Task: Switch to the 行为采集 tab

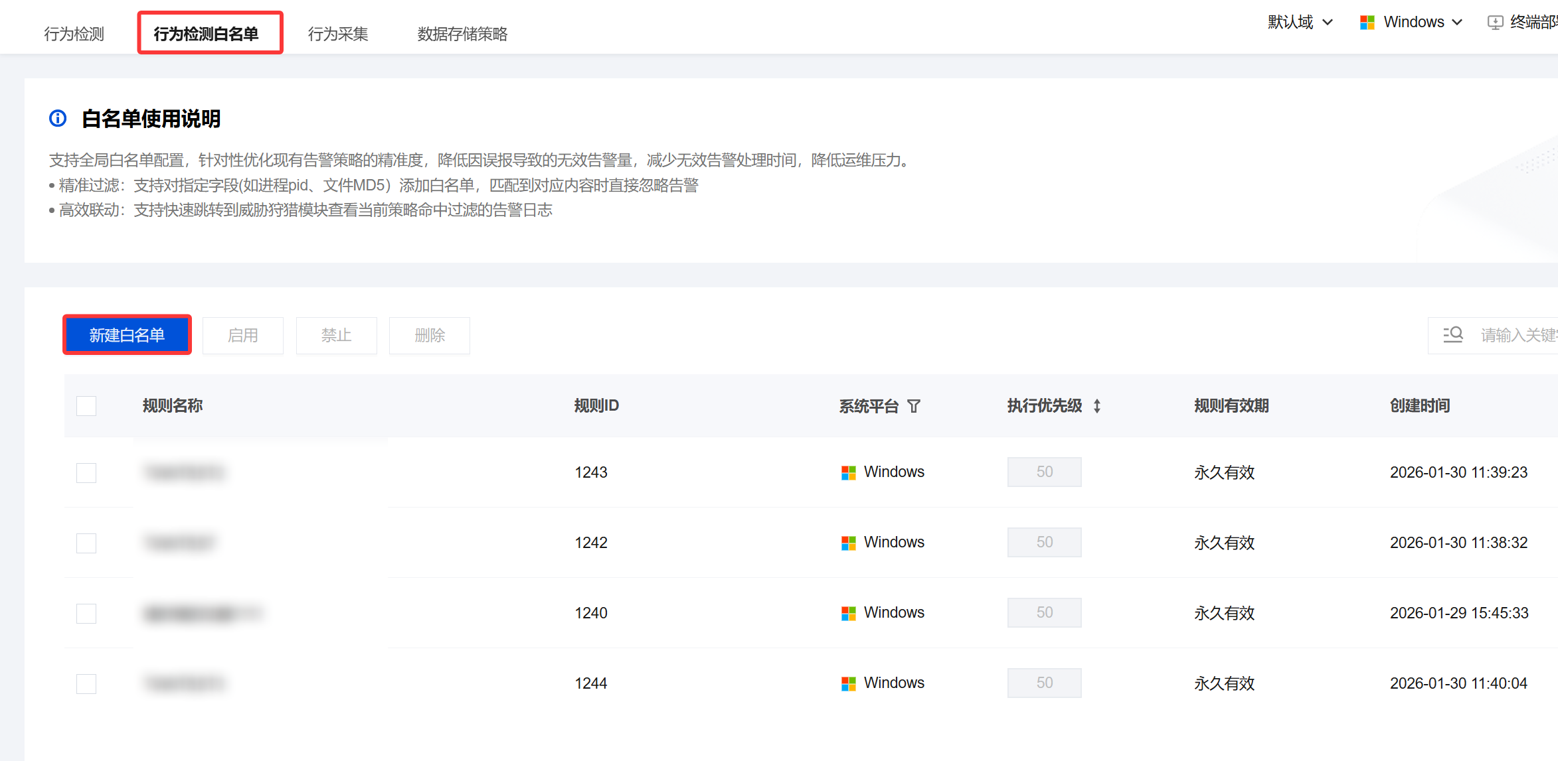Action: tap(337, 34)
